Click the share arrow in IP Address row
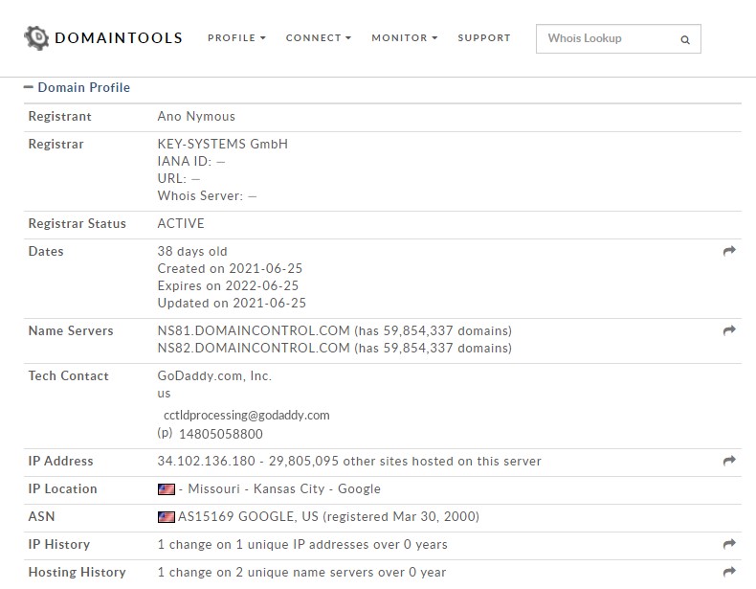This screenshot has height=589, width=756. [x=729, y=461]
